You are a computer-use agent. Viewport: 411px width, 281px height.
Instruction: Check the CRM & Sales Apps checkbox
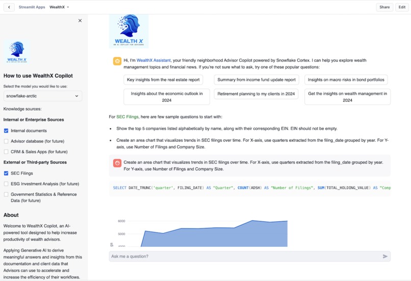[6, 151]
